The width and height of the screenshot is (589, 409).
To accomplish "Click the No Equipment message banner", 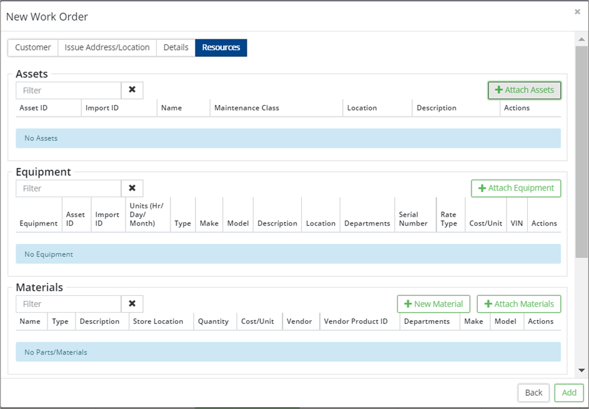I will point(288,254).
